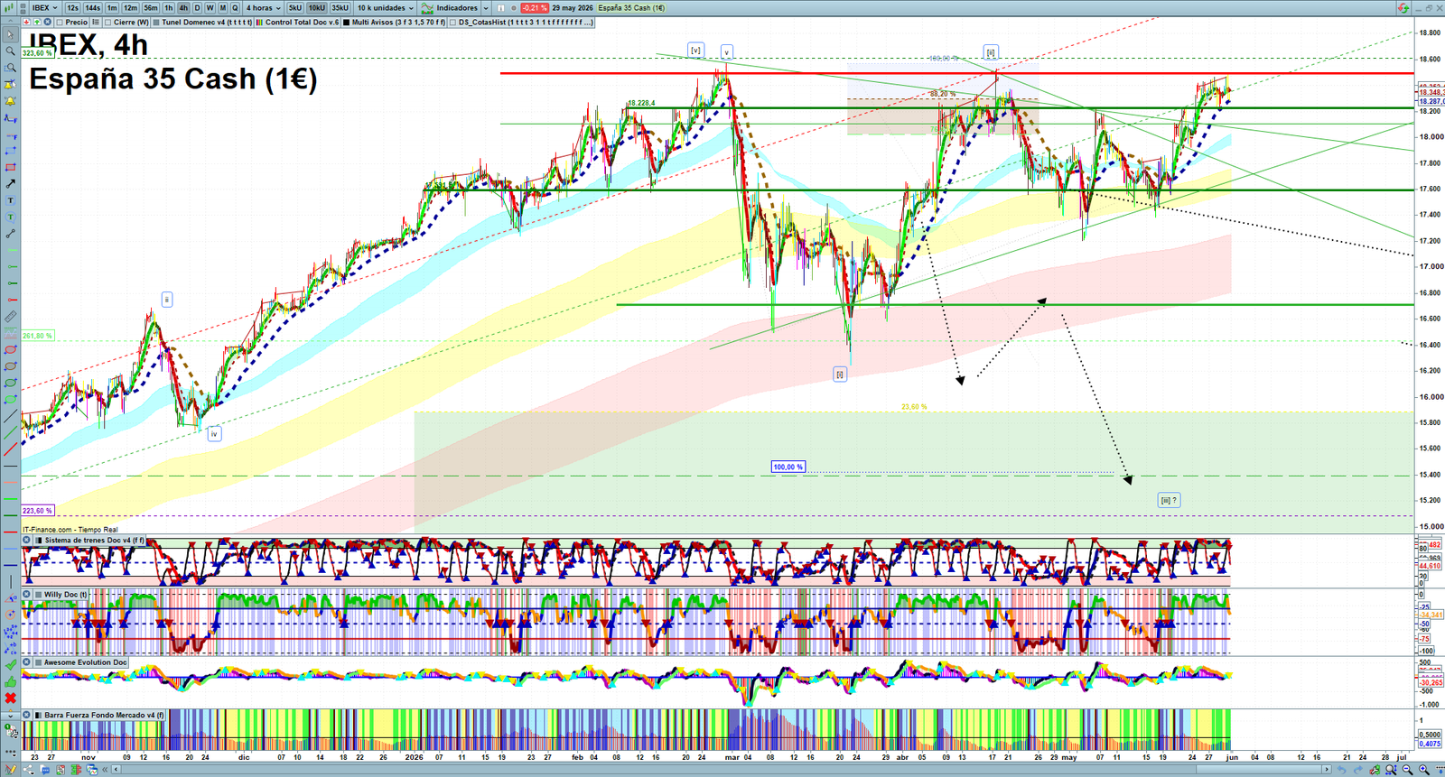Image resolution: width=1445 pixels, height=777 pixels.
Task: Select the speech bubble text tool
Action: point(10,217)
